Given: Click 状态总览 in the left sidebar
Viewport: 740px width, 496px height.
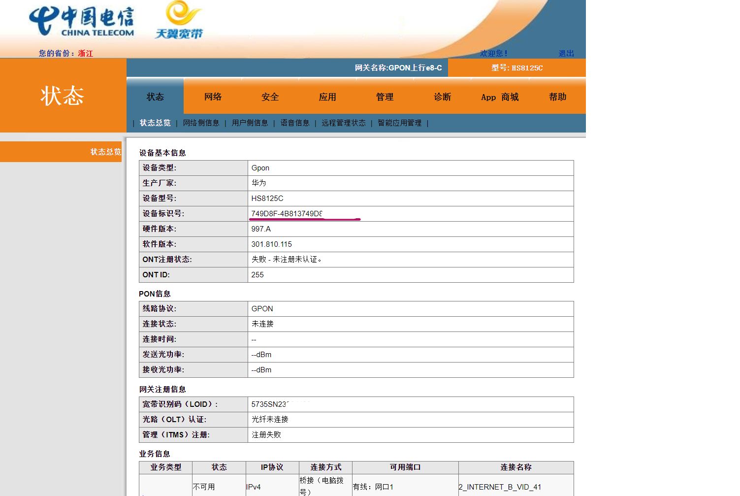Looking at the screenshot, I should pyautogui.click(x=105, y=152).
